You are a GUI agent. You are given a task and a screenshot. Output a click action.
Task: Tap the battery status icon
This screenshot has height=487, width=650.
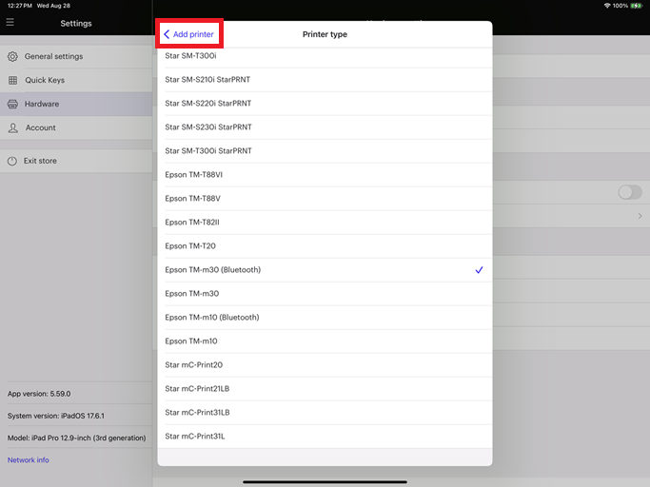[636, 6]
